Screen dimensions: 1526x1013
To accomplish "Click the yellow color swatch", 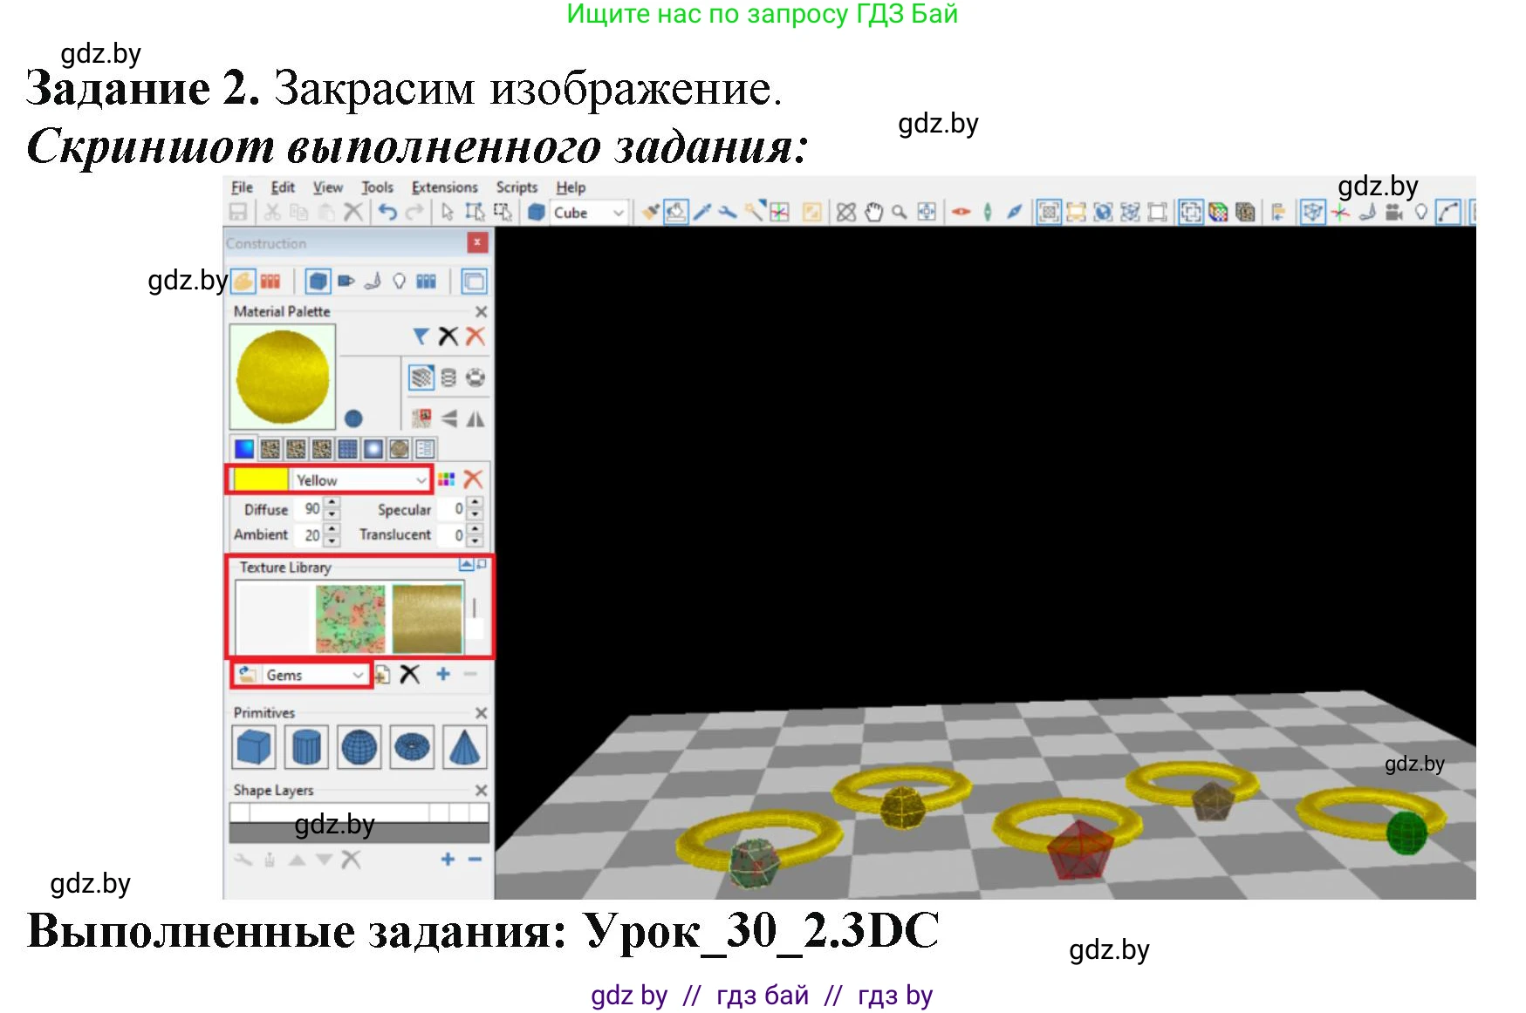I will click(x=261, y=480).
